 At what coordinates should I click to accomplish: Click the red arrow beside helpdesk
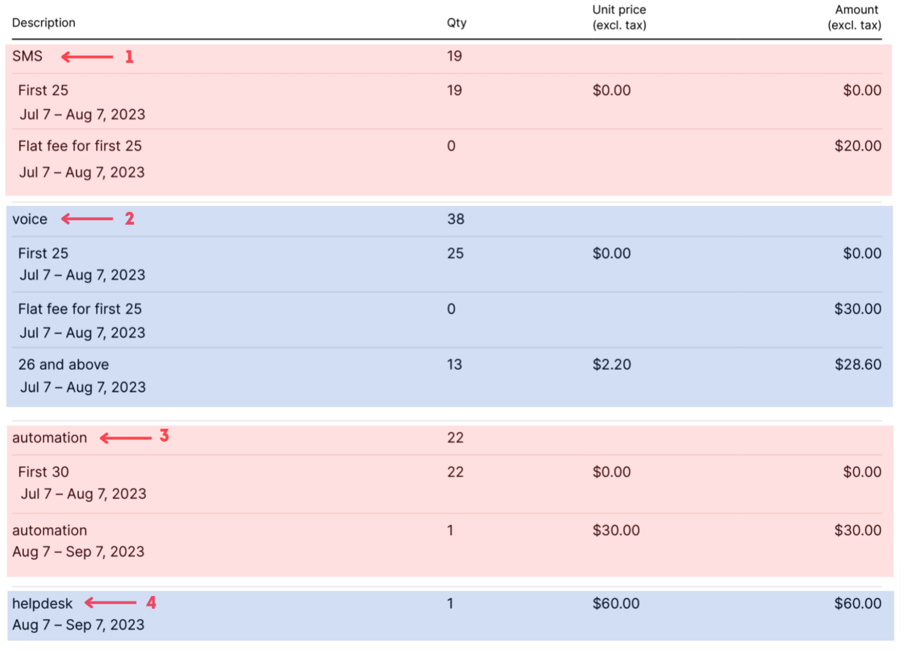pyautogui.click(x=111, y=603)
